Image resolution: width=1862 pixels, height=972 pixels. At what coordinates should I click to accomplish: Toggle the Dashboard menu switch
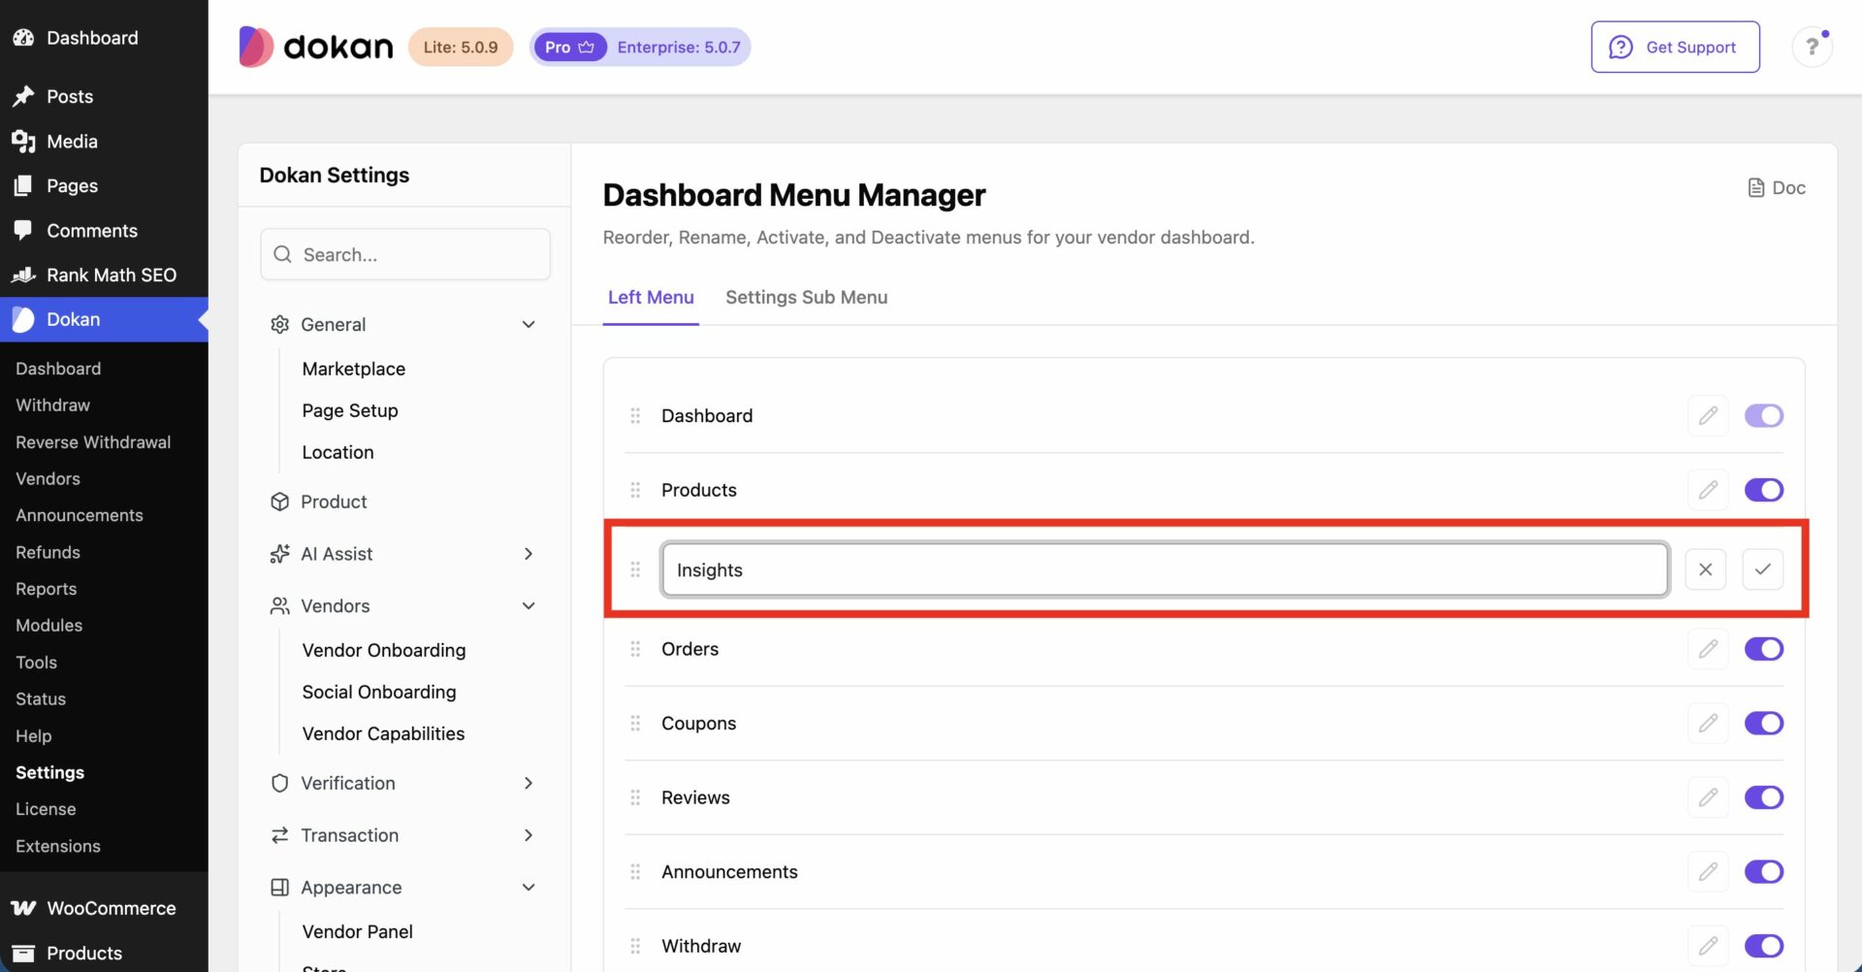coord(1764,416)
